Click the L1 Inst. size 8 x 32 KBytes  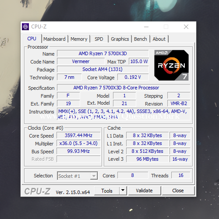(x=147, y=143)
